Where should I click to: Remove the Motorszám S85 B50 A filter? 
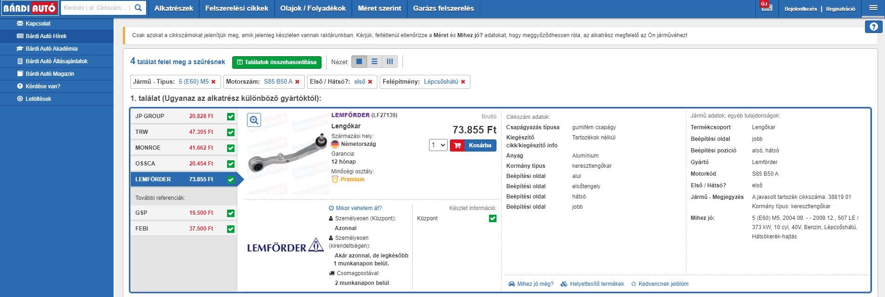(297, 82)
